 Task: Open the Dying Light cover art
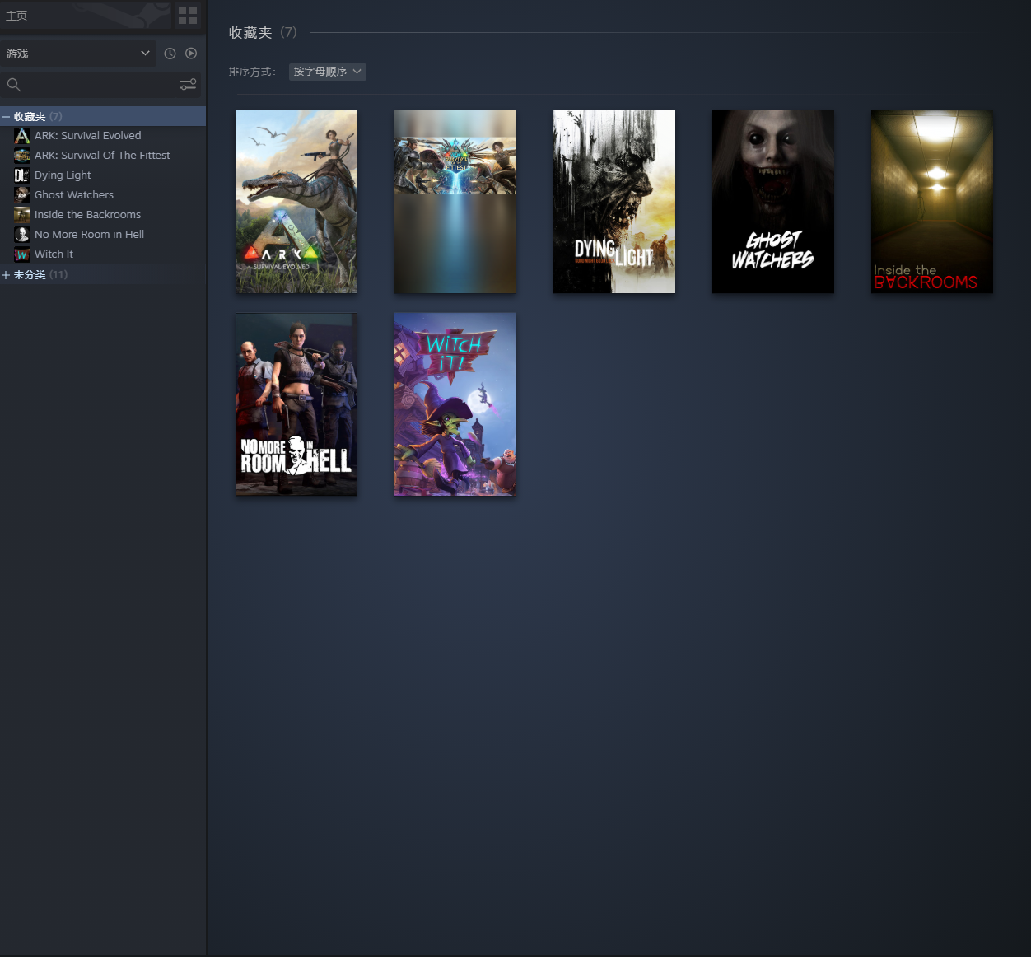tap(614, 202)
